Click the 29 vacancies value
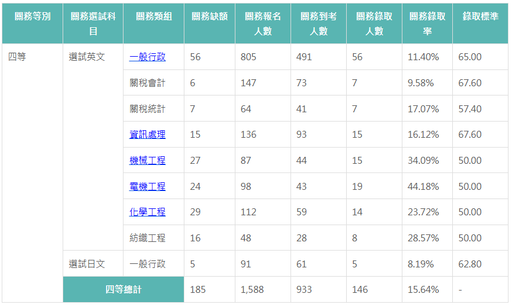 click(x=195, y=212)
